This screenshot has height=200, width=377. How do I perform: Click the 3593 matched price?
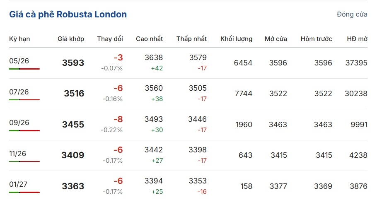[x=73, y=63]
